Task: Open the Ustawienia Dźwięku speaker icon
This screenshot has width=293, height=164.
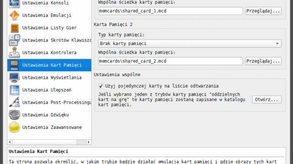Action: (x=14, y=115)
